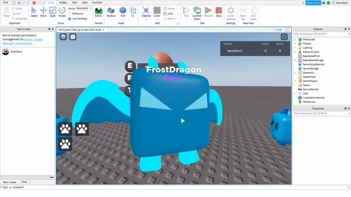Image resolution: width=351 pixels, height=197 pixels.
Task: Select ServerScriptService in Explorer
Action: (313, 65)
